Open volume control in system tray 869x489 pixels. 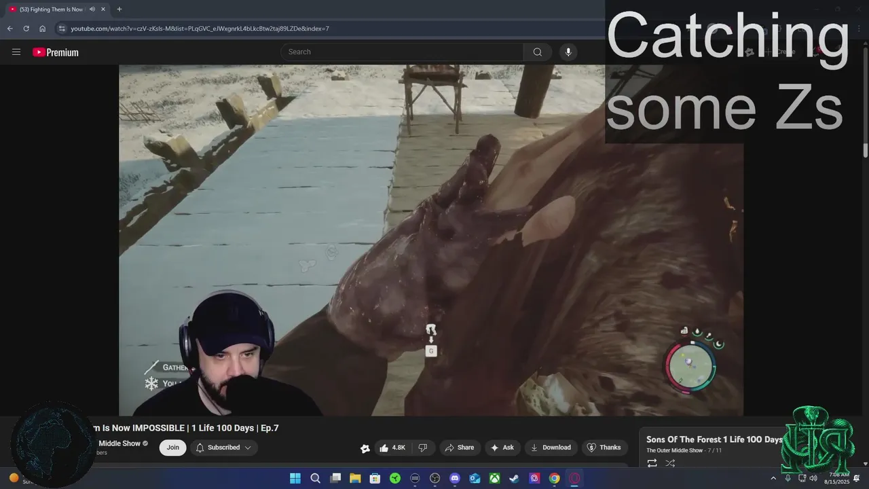click(813, 478)
